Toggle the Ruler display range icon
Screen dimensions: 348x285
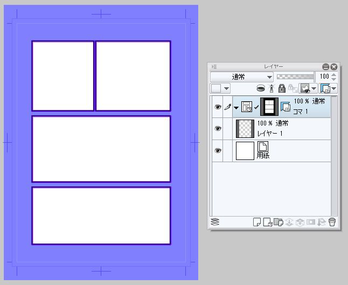pyautogui.click(x=325, y=88)
